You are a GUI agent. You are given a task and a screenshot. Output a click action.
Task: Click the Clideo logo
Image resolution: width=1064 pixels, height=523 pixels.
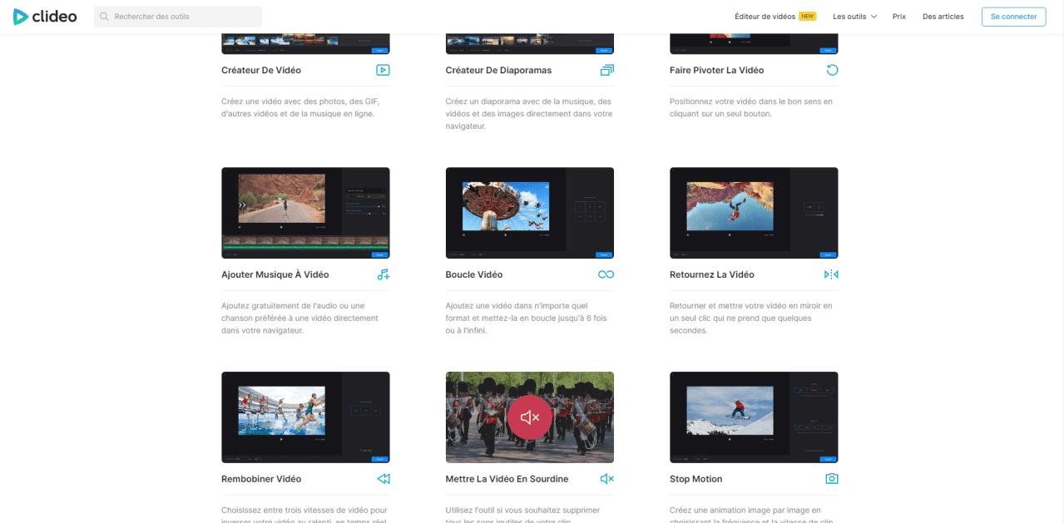point(45,16)
